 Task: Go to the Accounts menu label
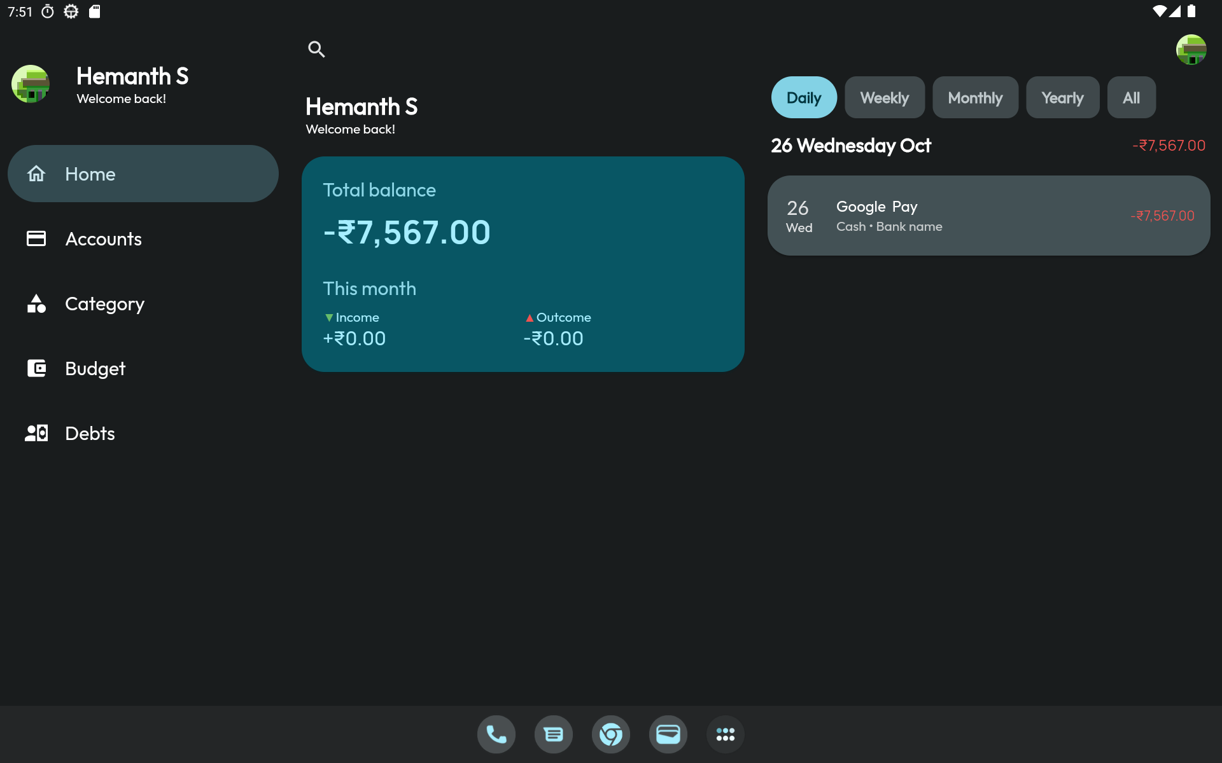(x=104, y=239)
